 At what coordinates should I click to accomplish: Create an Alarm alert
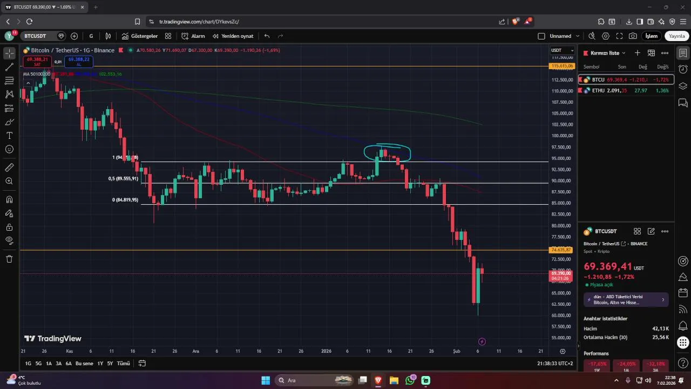193,36
